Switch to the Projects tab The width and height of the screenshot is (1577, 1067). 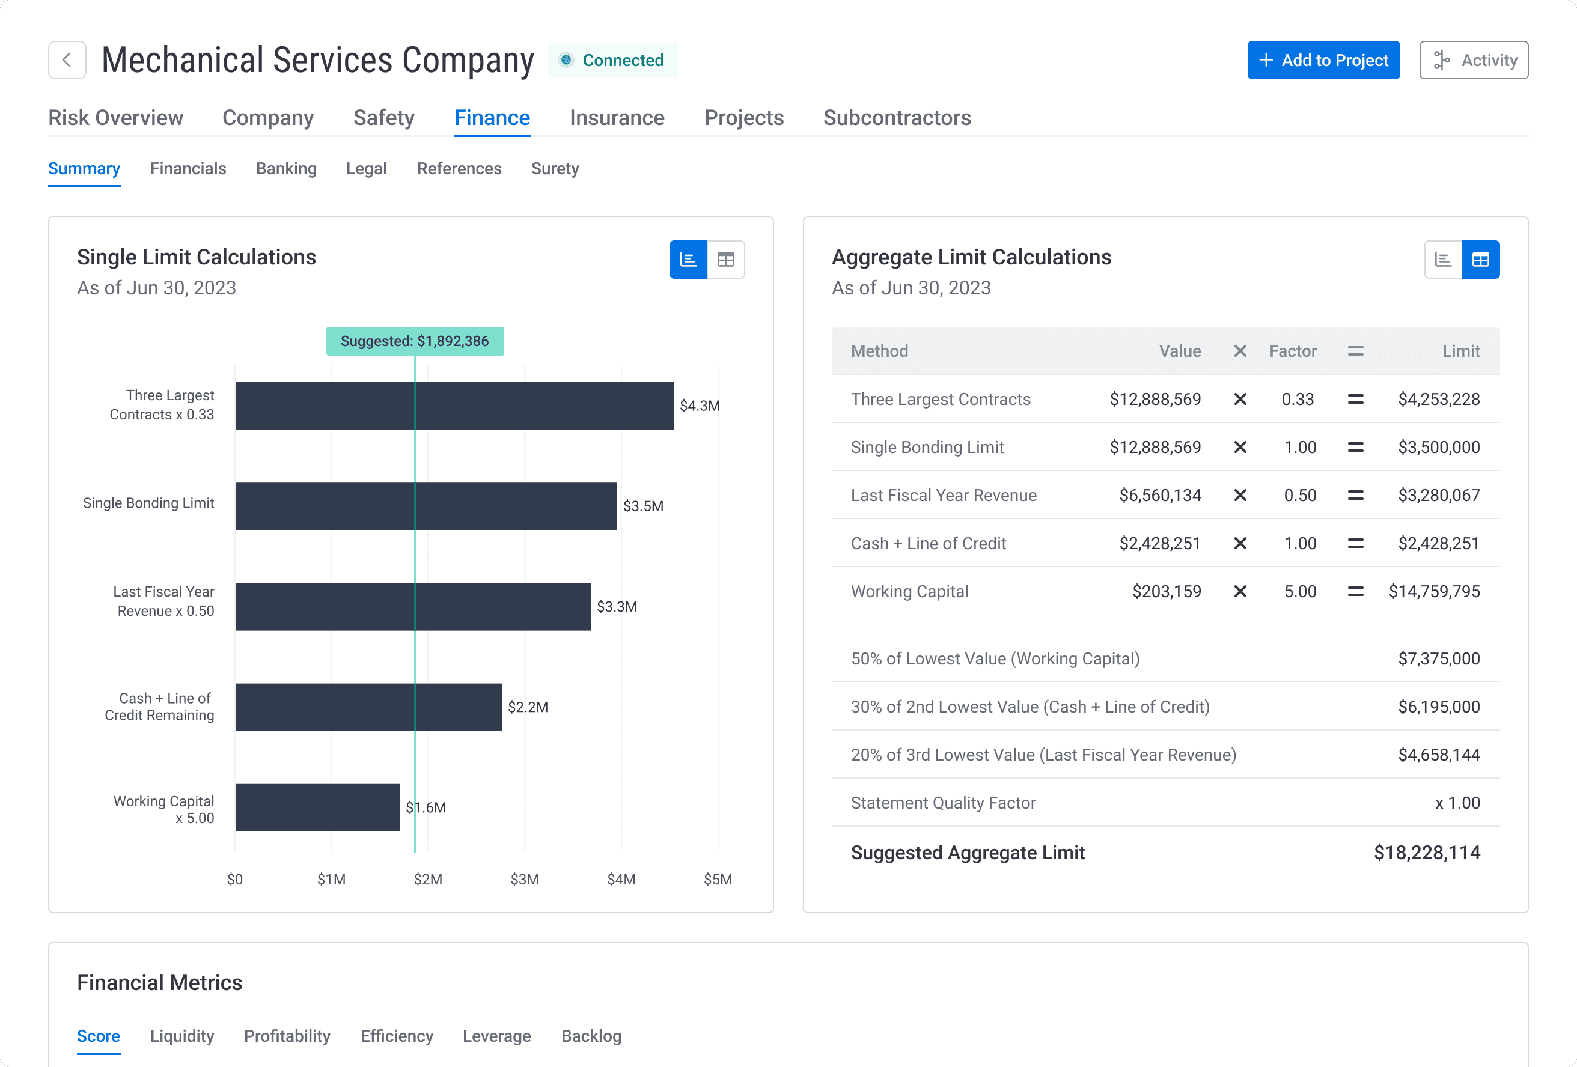pyautogui.click(x=743, y=117)
